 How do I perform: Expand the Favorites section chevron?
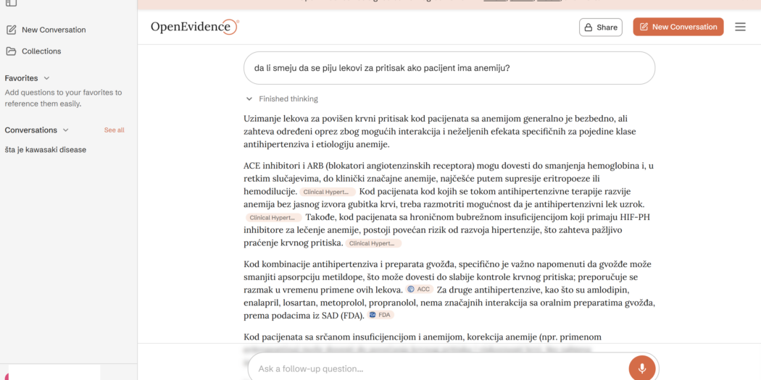coord(47,78)
